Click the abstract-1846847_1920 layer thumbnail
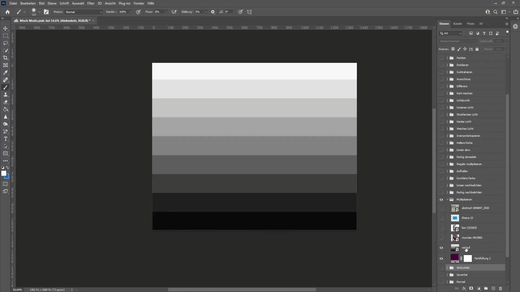 (x=455, y=208)
